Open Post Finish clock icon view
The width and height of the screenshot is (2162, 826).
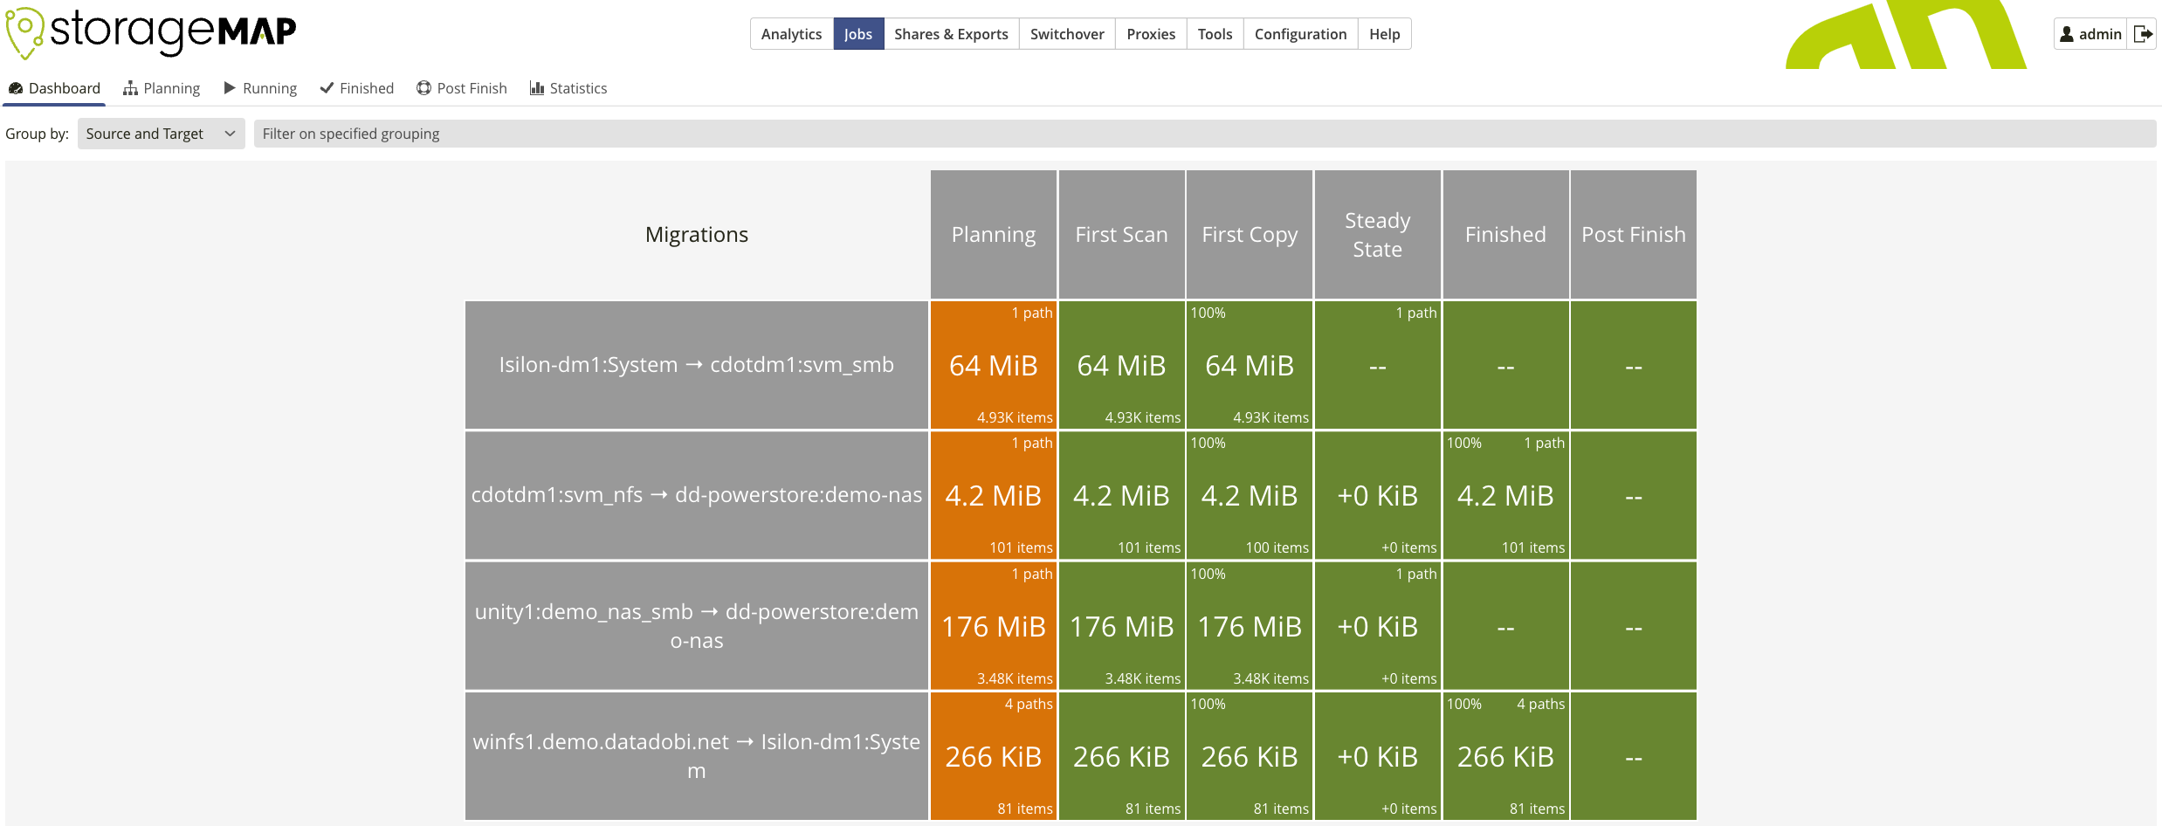point(423,87)
